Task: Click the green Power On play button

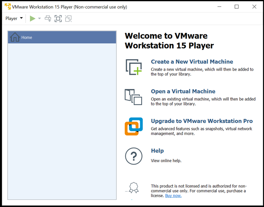Action: (33, 19)
